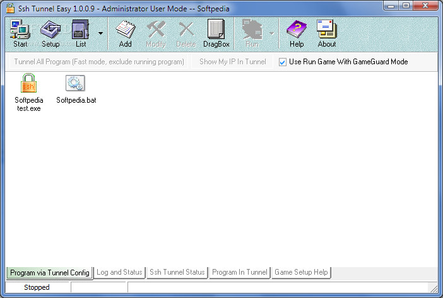
Task: Minimize the Ssh Tunnel Easy window
Action: coord(391,6)
